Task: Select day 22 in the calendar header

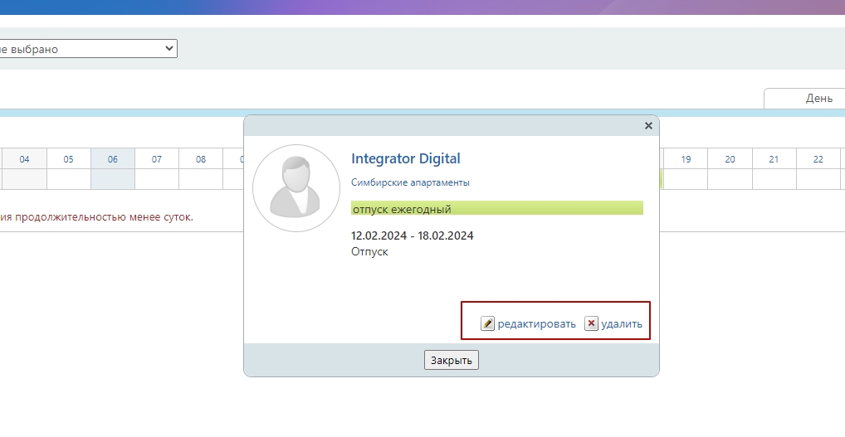Action: (818, 159)
